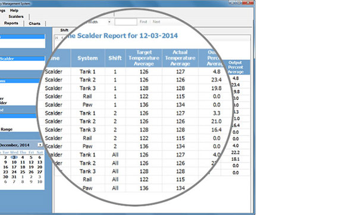The image size is (339, 215).
Task: Pick December 12 on the calendar
Action: pos(31,162)
